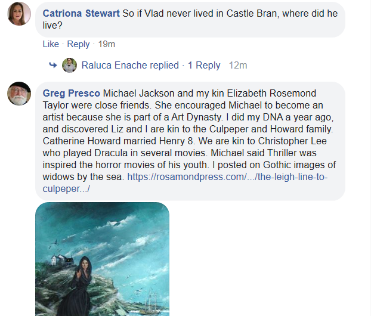Image resolution: width=371 pixels, height=316 pixels.
Task: Click the 12m reply timestamp
Action: [x=238, y=65]
